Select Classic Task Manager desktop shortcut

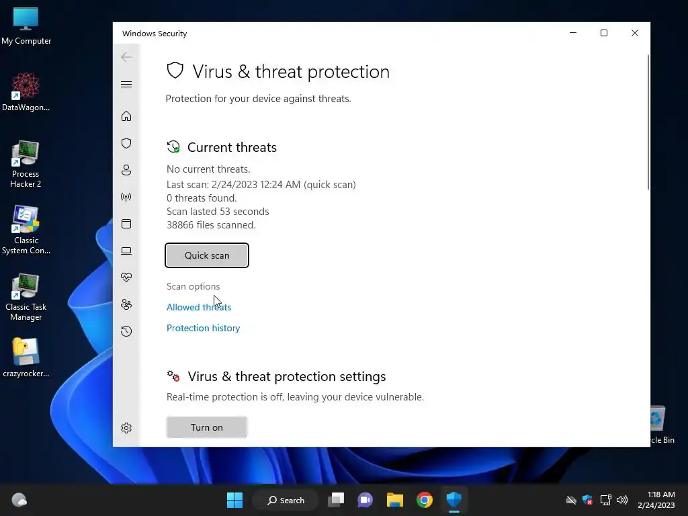(x=26, y=298)
